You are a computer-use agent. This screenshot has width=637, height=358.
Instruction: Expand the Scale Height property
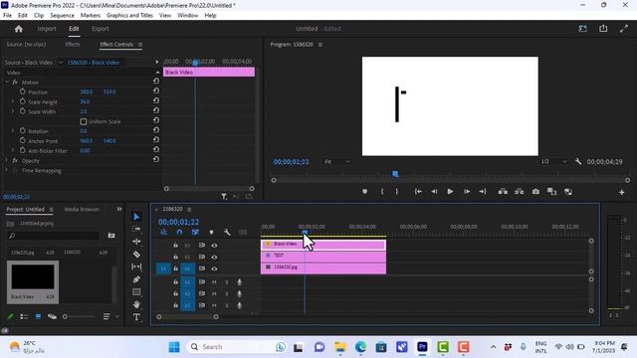coord(13,101)
